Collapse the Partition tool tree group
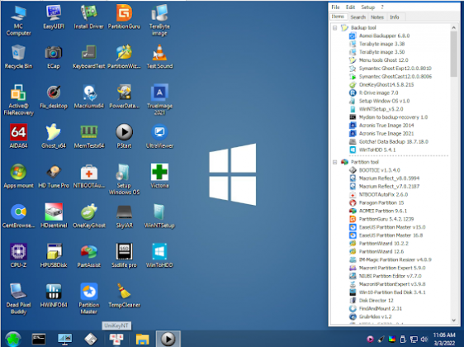 [334, 162]
